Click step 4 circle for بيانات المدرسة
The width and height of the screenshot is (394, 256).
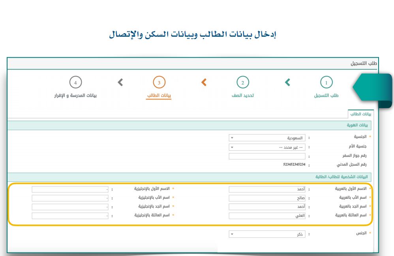click(x=75, y=82)
